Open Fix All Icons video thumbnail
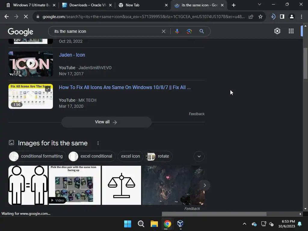The width and height of the screenshot is (308, 231). tap(31, 97)
